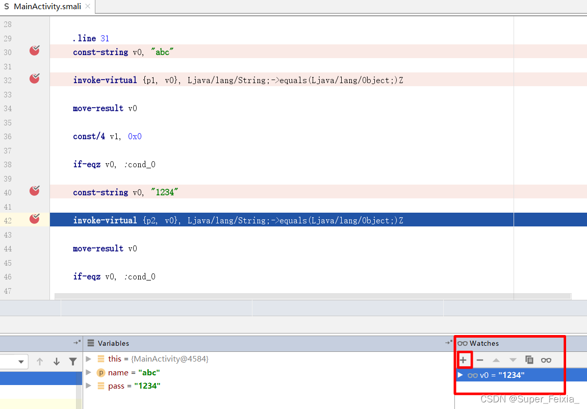Toggle the breakpoint on line 42

pos(34,218)
